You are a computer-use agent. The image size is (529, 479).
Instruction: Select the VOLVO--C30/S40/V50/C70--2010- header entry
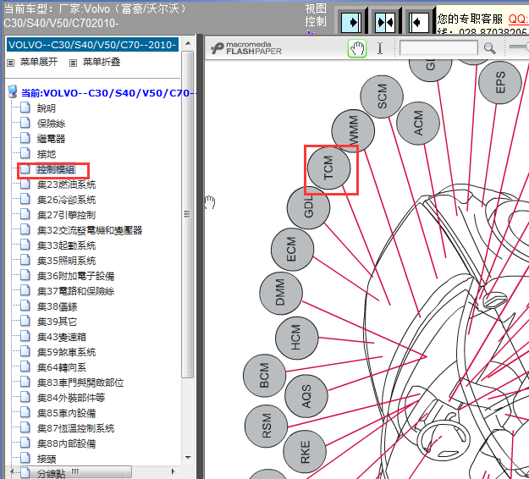pos(92,45)
